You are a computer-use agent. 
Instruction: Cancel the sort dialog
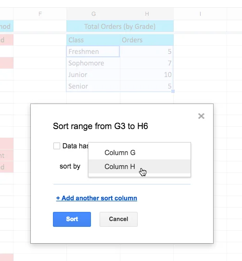point(118,219)
